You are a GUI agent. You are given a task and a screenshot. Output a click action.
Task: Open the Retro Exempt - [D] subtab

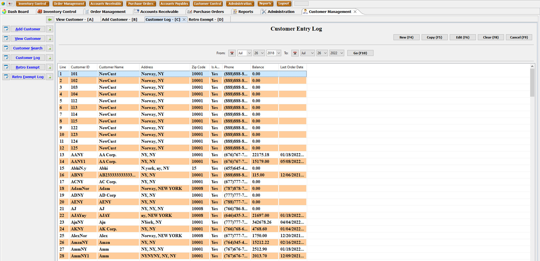206,19
